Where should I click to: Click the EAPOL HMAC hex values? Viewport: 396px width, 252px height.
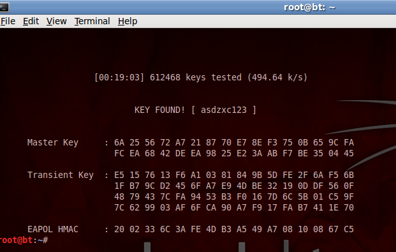pos(234,229)
